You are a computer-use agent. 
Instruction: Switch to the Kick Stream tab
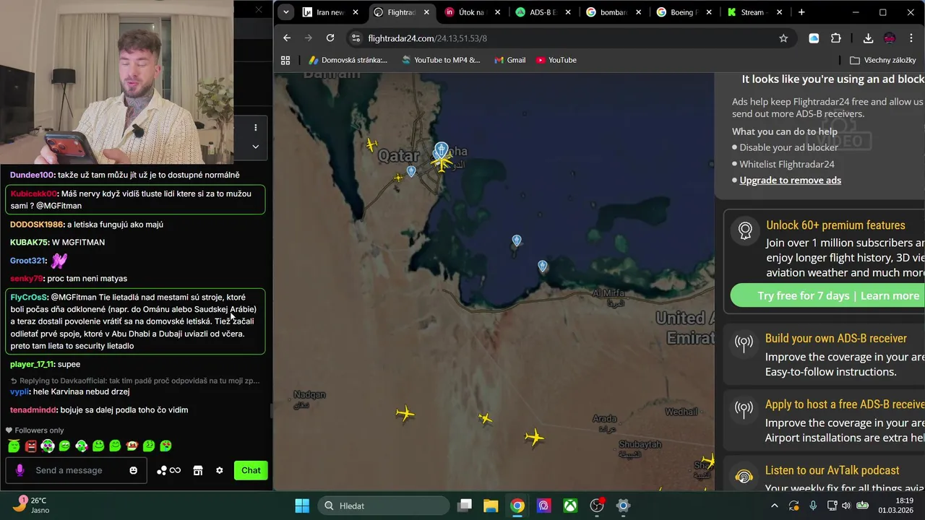(754, 12)
